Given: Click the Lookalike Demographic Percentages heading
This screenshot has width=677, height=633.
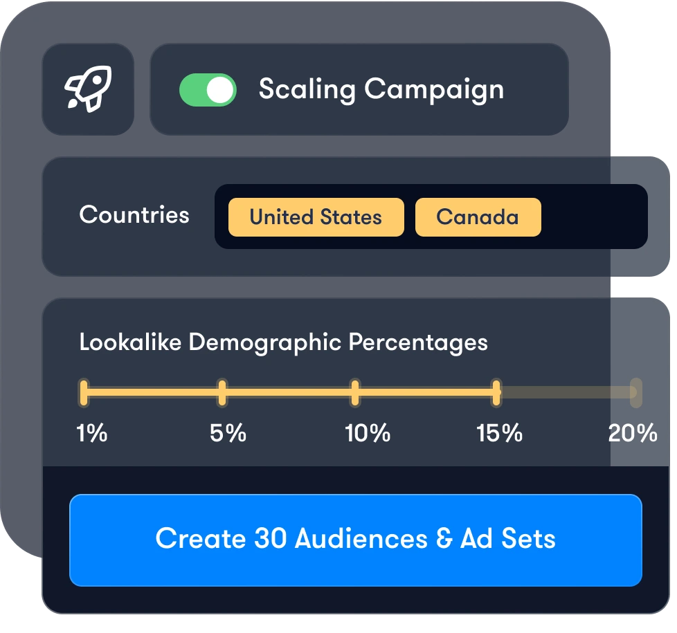Looking at the screenshot, I should [x=283, y=342].
